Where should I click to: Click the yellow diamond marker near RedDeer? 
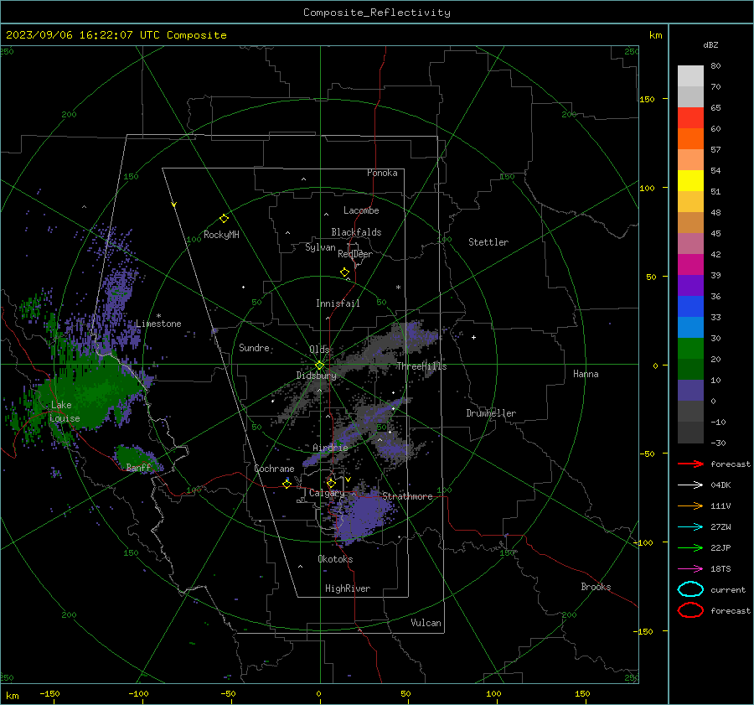tap(344, 272)
